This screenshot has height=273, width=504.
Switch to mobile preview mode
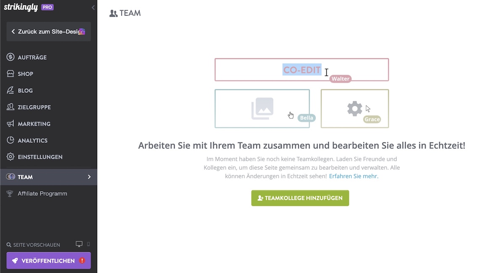(x=88, y=244)
